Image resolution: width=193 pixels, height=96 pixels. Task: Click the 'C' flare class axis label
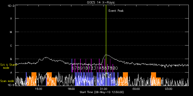point(11,45)
